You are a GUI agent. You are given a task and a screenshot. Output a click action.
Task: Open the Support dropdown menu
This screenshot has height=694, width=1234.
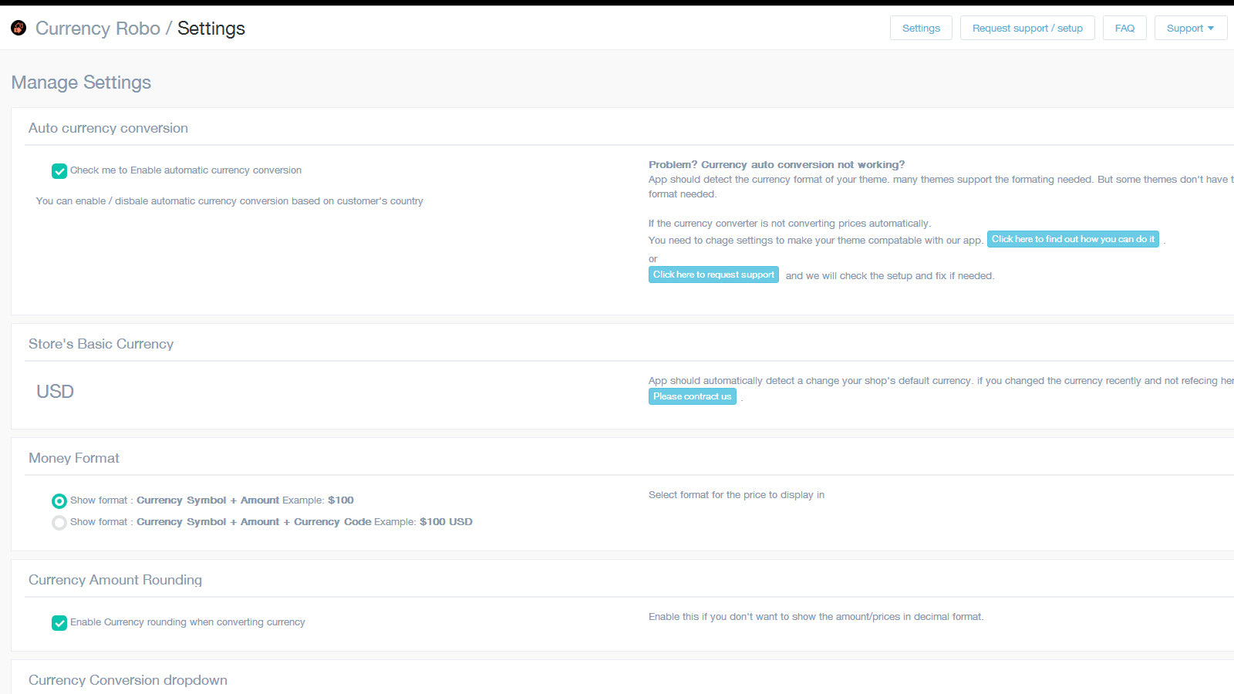1190,28
